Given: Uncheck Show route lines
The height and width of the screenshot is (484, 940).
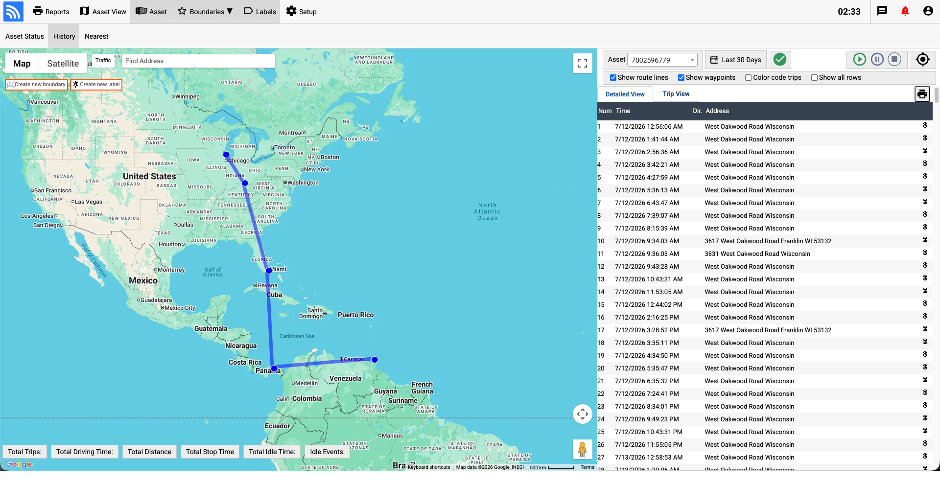Looking at the screenshot, I should point(613,77).
